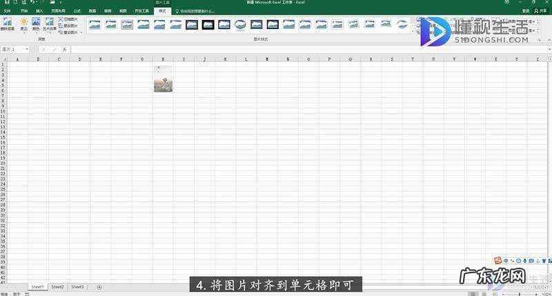Switch to the Insert (插入) tab
Viewport: 552px width, 296px height.
[39, 11]
